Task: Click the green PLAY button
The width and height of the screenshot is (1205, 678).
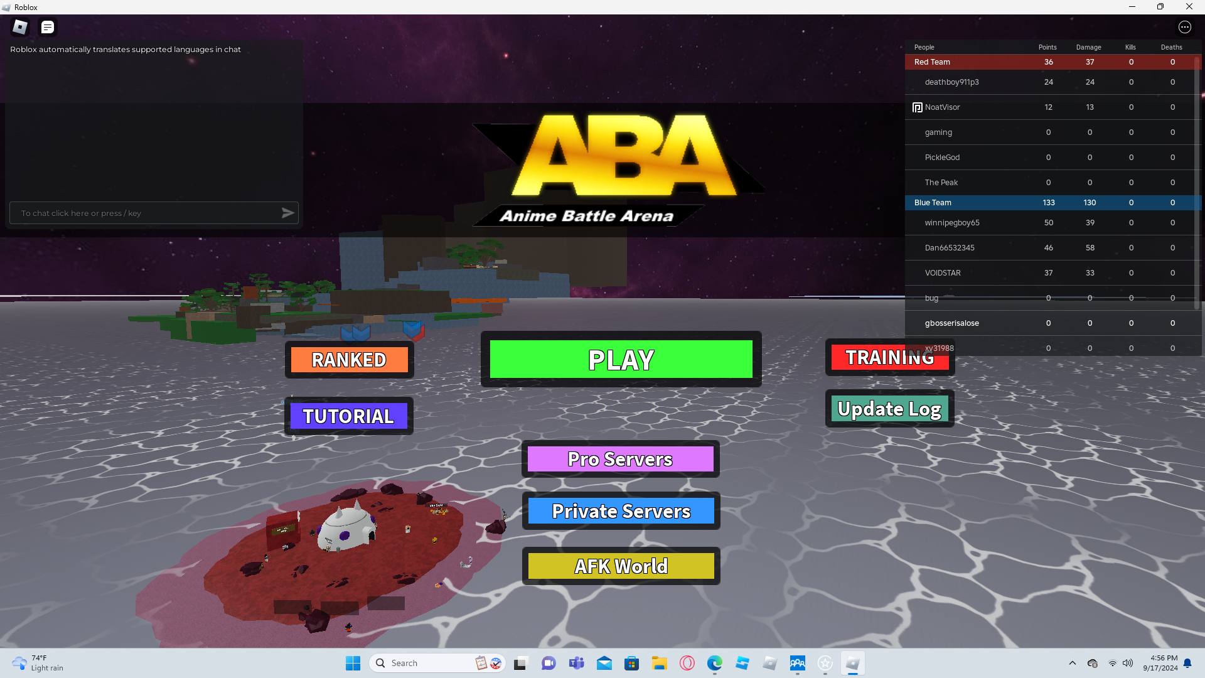Action: [621, 359]
